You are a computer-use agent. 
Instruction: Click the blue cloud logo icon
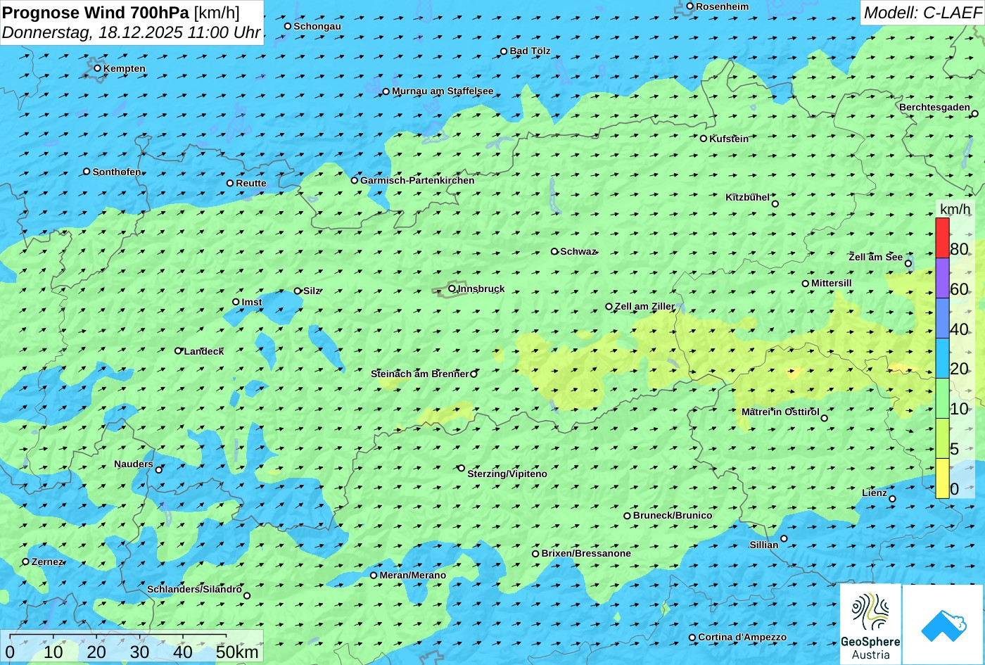[943, 625]
